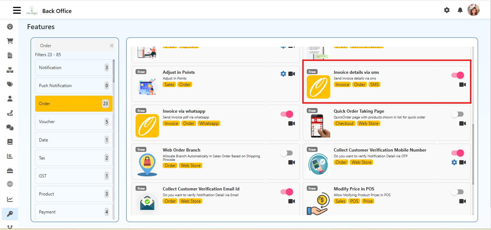Click the POS tag on Modify Price
The width and height of the screenshot is (491, 230).
tap(354, 201)
